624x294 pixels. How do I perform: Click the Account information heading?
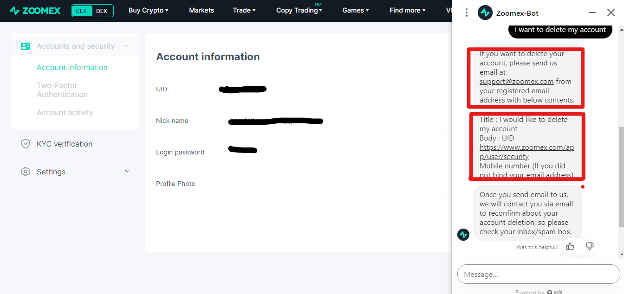point(208,57)
